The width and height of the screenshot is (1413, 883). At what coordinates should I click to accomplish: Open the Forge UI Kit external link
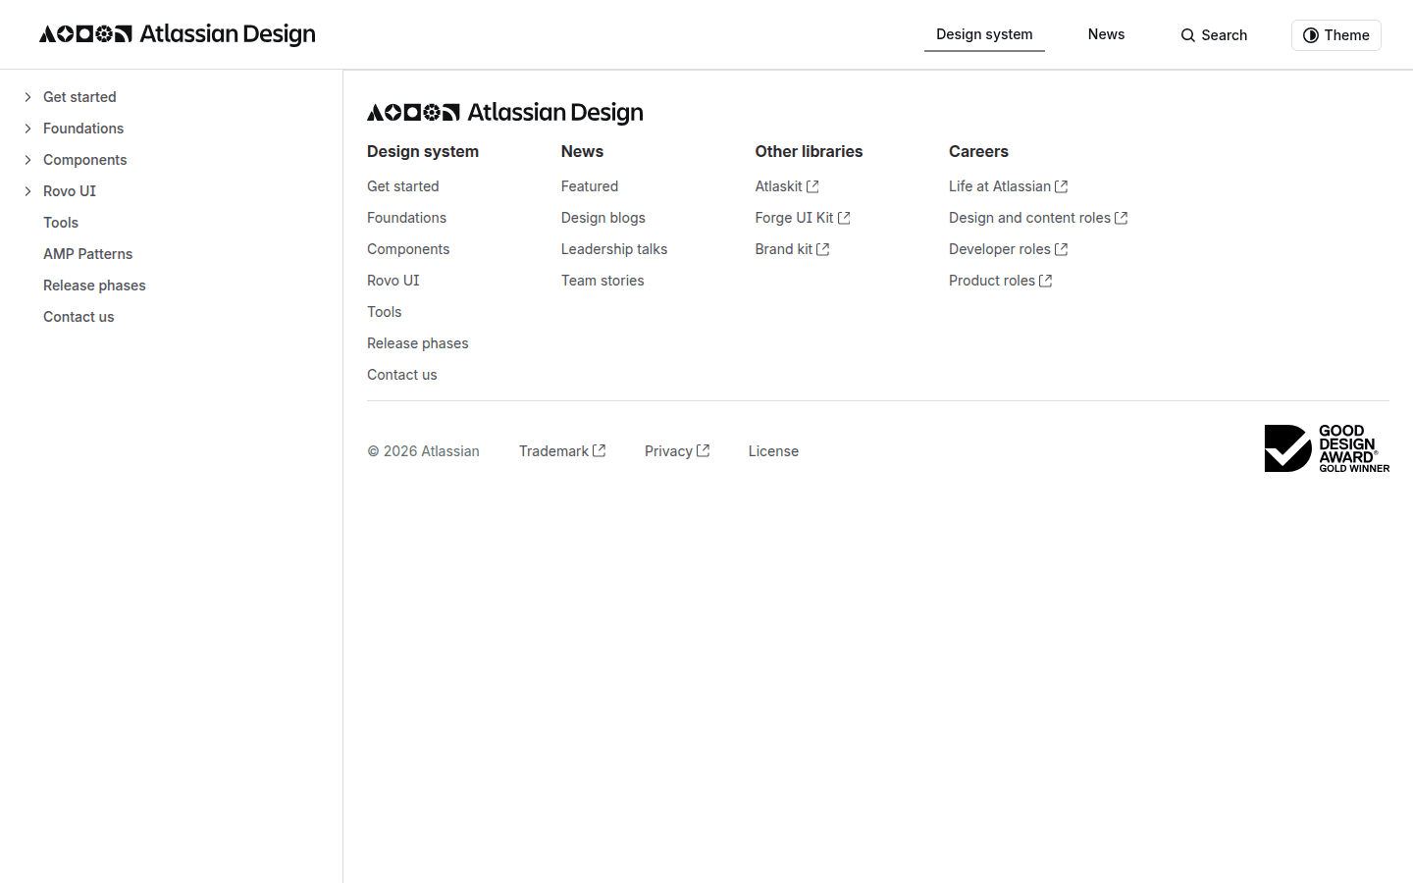point(803,218)
